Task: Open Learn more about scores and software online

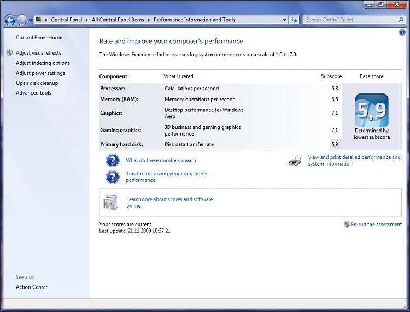Action: [169, 203]
